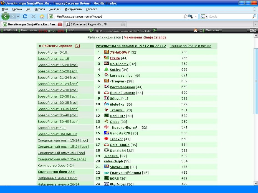Switch to the В Контакте Kiss FM tab

pos(95,24)
